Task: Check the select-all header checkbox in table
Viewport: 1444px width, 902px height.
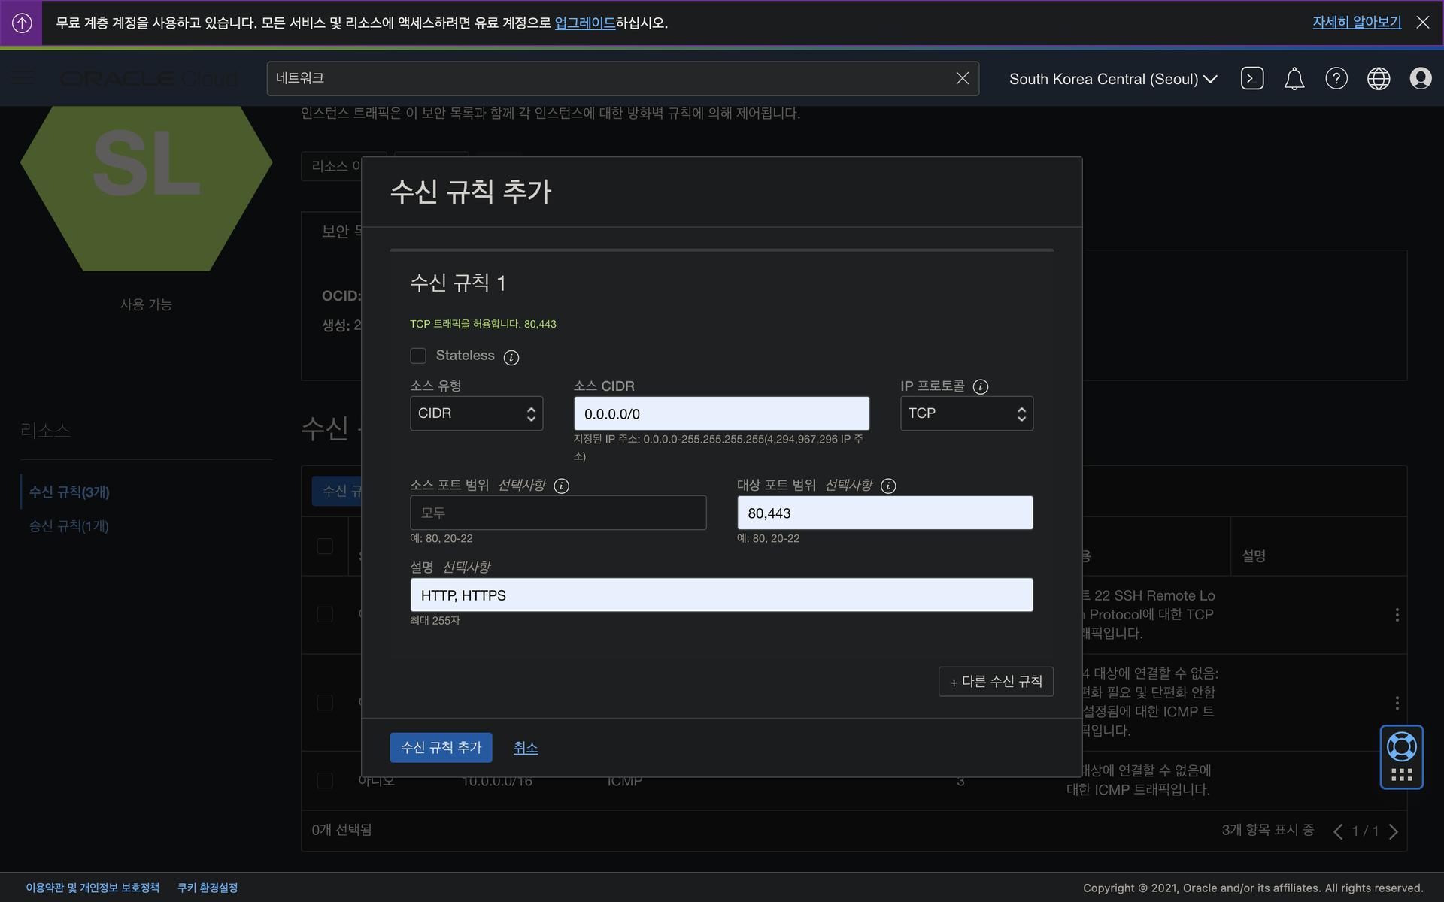Action: pyautogui.click(x=325, y=546)
